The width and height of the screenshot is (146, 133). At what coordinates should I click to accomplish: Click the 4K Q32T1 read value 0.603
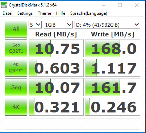(56, 68)
